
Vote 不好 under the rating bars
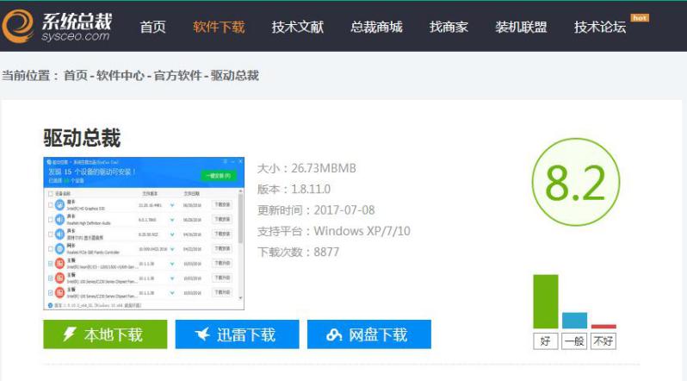pyautogui.click(x=603, y=341)
